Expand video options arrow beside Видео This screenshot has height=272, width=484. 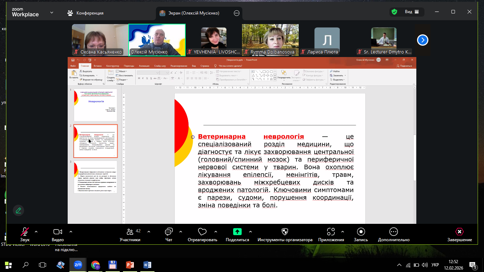71,232
